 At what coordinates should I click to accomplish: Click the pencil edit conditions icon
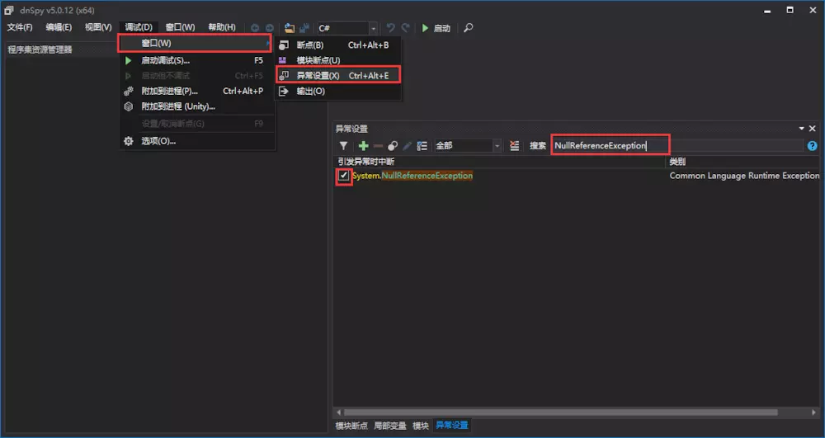pyautogui.click(x=408, y=146)
